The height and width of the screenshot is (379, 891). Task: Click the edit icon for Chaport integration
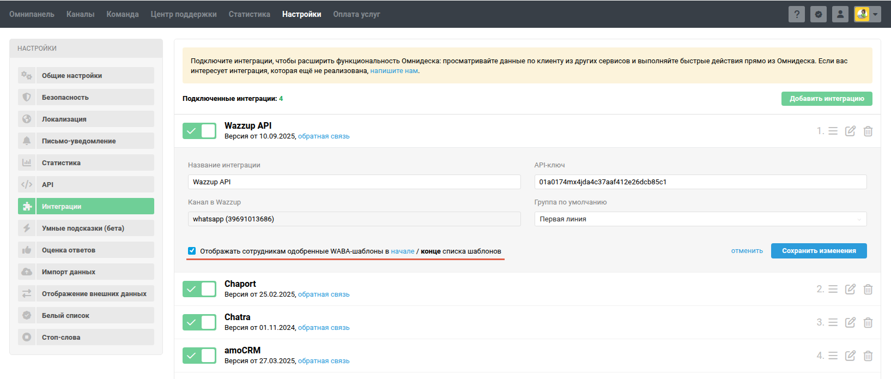pyautogui.click(x=850, y=289)
